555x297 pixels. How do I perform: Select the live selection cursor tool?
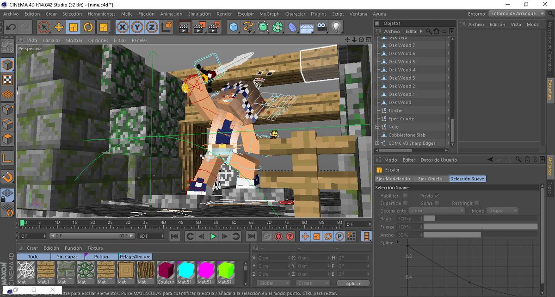pos(44,27)
